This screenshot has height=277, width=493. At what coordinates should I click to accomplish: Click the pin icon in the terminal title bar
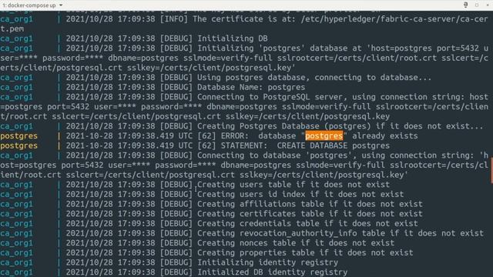click(x=465, y=5)
